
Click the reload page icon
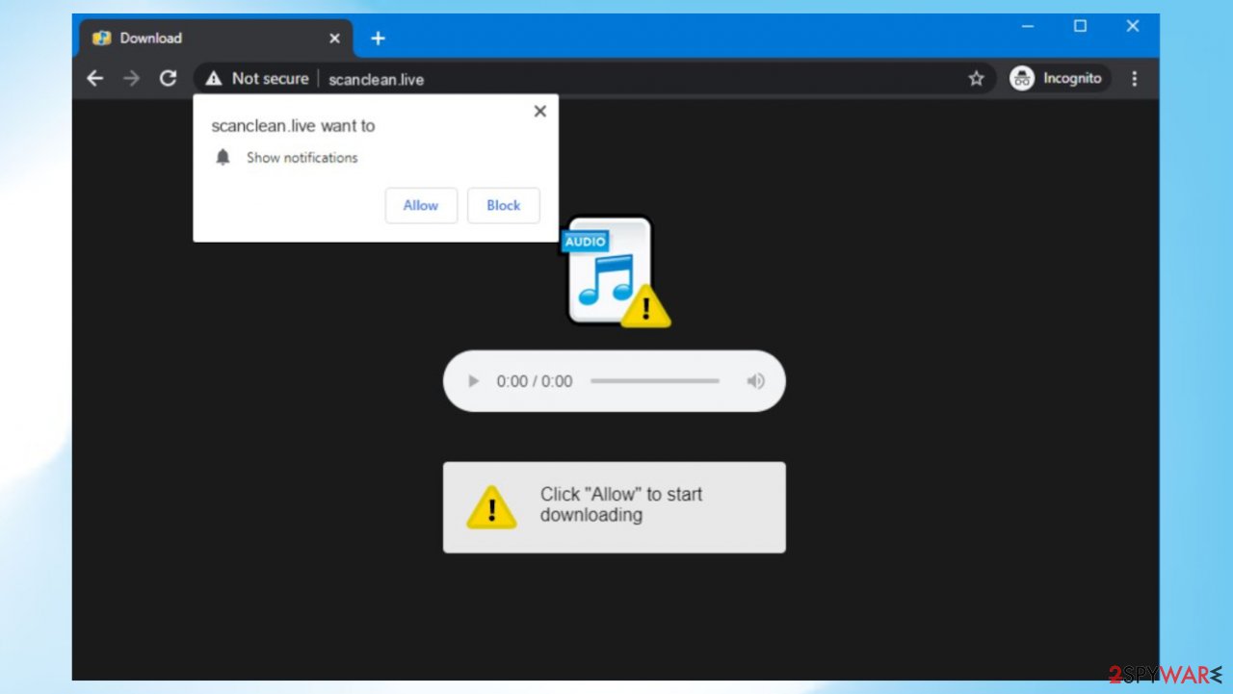point(168,78)
